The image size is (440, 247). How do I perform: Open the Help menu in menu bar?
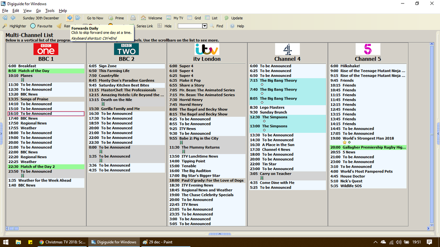click(x=63, y=11)
